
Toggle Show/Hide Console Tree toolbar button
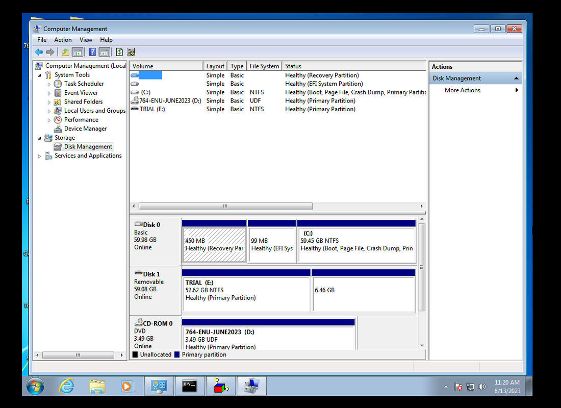78,52
